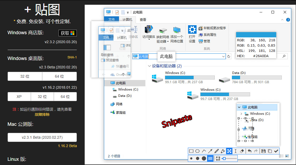Click the 获取 Windows store button
Screen dimensions: 296x165
pos(68,33)
